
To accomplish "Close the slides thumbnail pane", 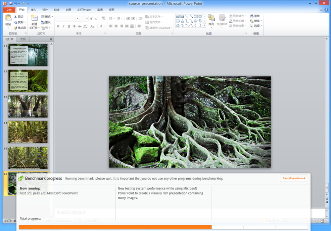I will click(51, 39).
